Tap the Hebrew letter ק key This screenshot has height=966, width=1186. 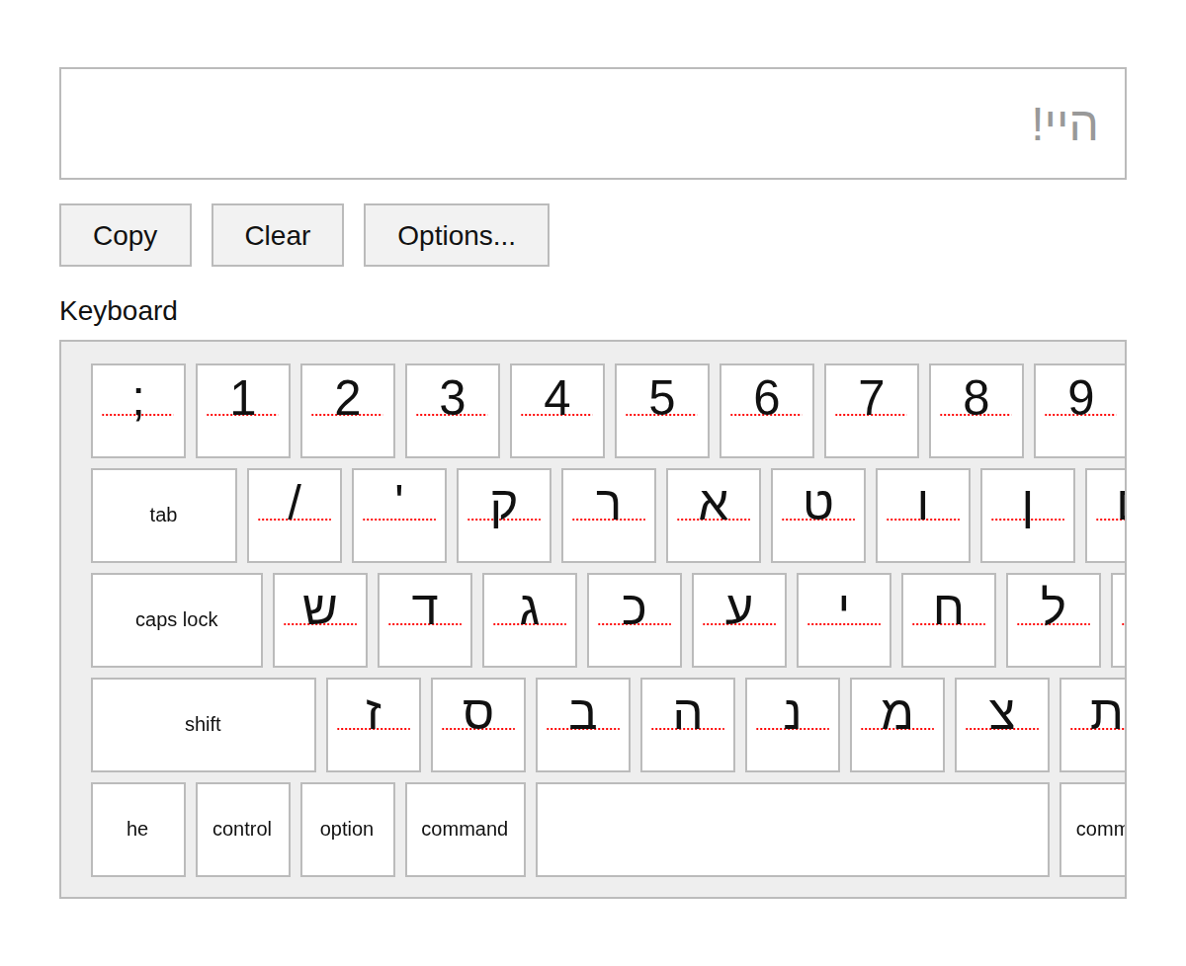[504, 516]
